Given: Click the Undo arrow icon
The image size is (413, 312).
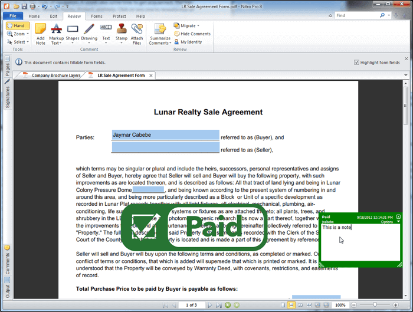Looking at the screenshot, I should point(44,6).
